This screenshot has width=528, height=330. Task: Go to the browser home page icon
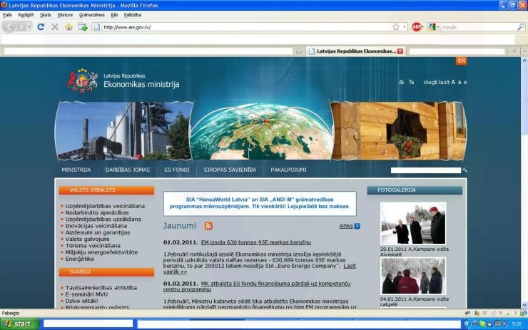click(x=68, y=27)
